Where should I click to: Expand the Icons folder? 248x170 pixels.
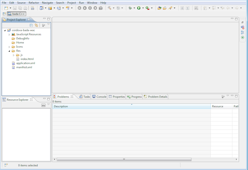(x=9, y=47)
